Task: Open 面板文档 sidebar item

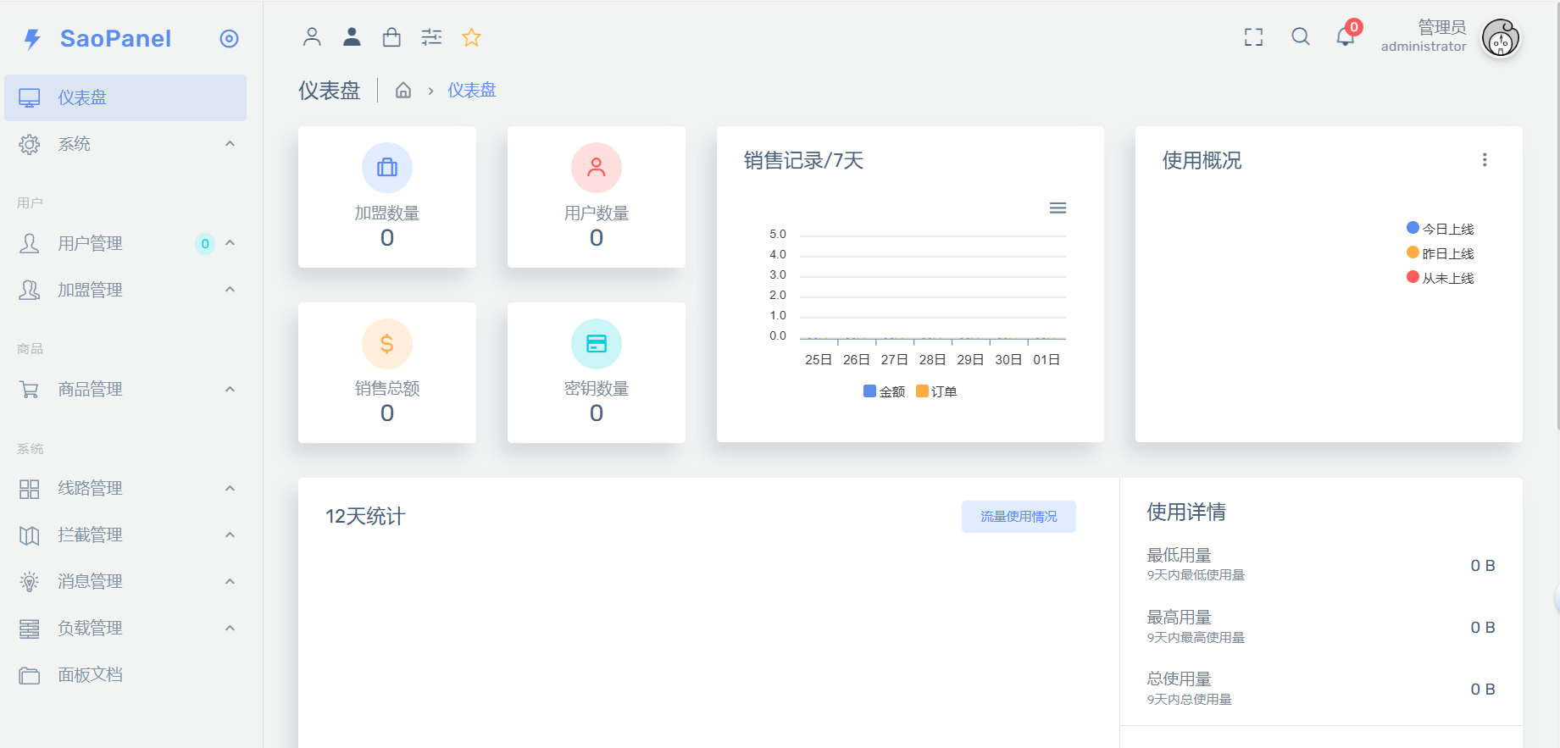Action: 90,675
